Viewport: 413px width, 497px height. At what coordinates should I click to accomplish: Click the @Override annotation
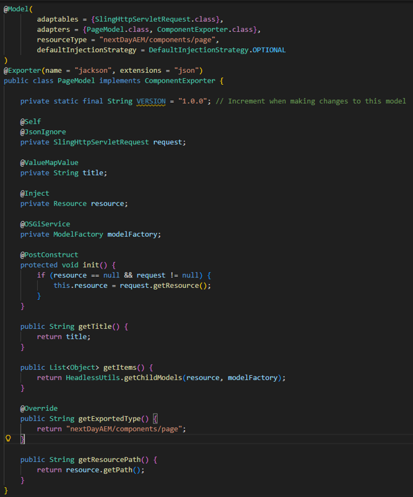[39, 408]
